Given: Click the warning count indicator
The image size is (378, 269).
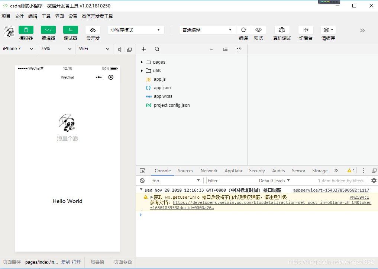Looking at the screenshot, I should (x=351, y=170).
